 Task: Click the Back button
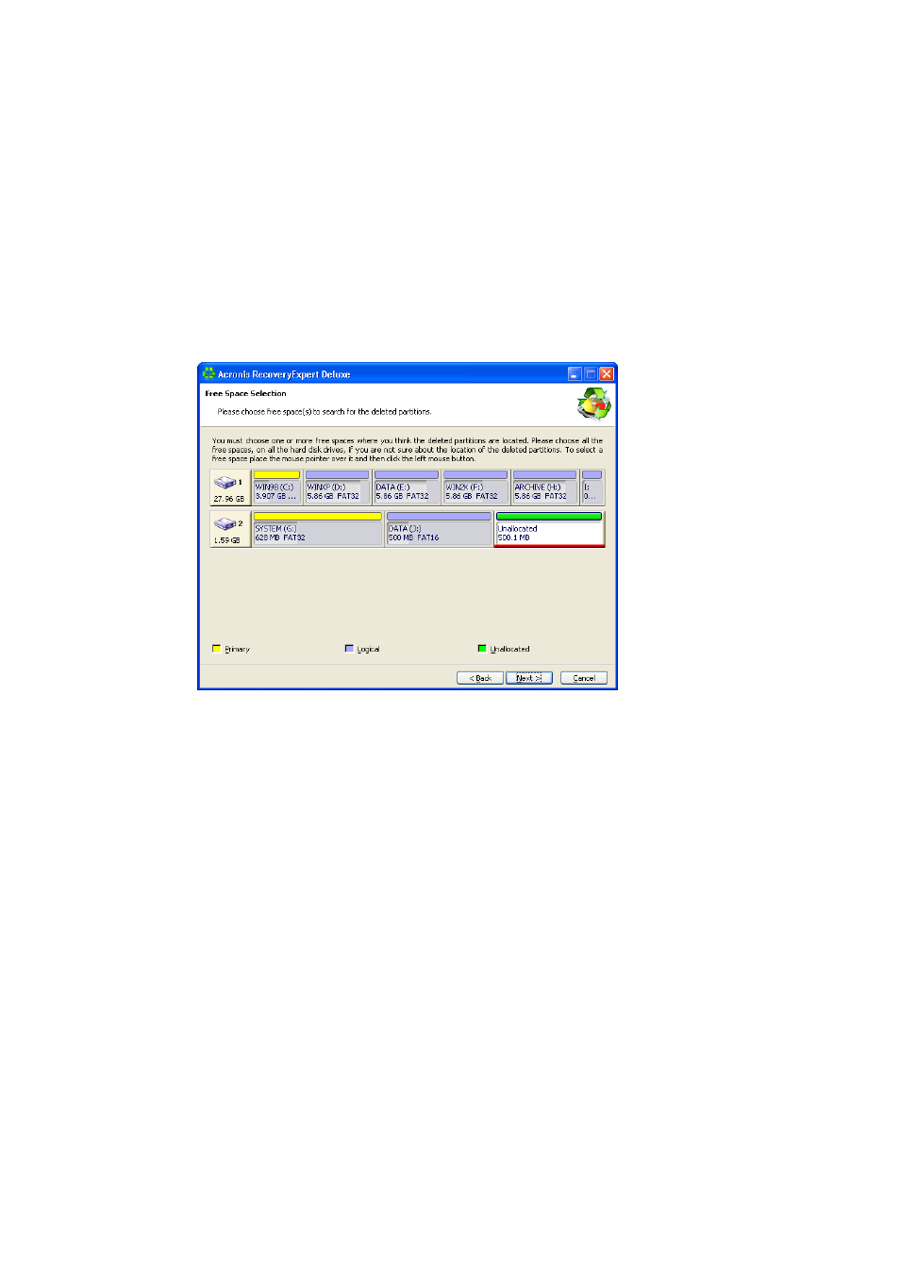pyautogui.click(x=480, y=678)
